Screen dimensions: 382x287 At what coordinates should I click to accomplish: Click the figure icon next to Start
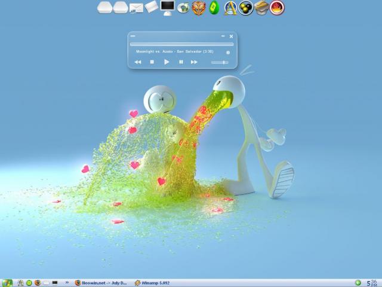[x=20, y=283]
